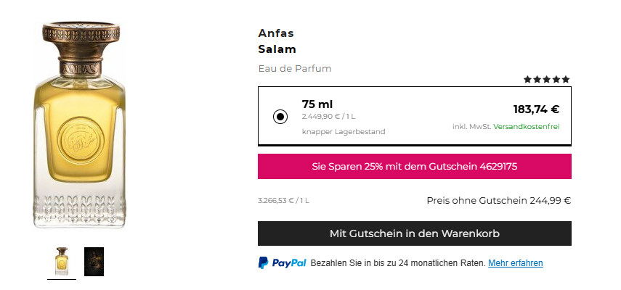Select the bottle thumbnail image
Image resolution: width=621 pixels, height=290 pixels.
(x=62, y=261)
